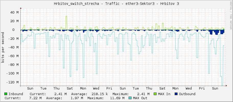Click the light green MAX In swatch
This screenshot has width=233, height=102.
click(x=155, y=94)
